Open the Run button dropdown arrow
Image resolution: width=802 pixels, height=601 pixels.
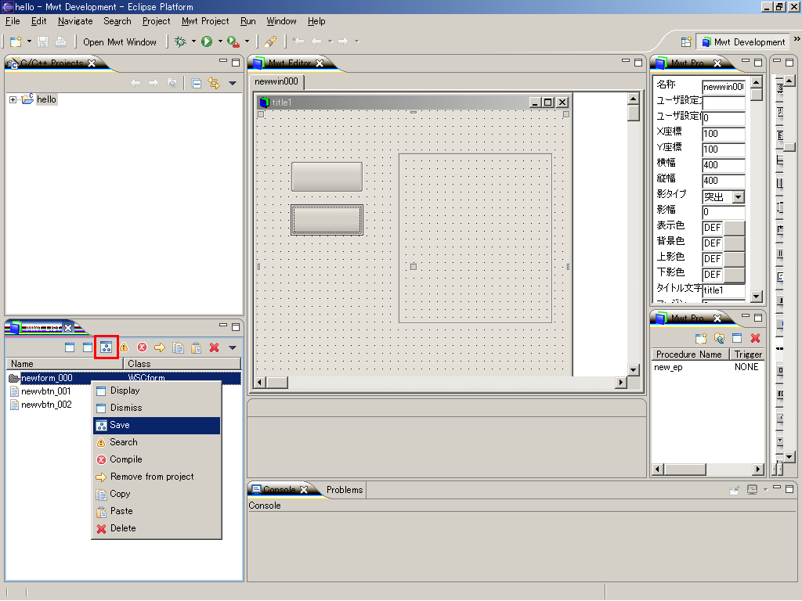tap(220, 41)
